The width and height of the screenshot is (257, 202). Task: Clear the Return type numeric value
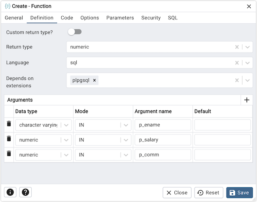click(x=237, y=47)
